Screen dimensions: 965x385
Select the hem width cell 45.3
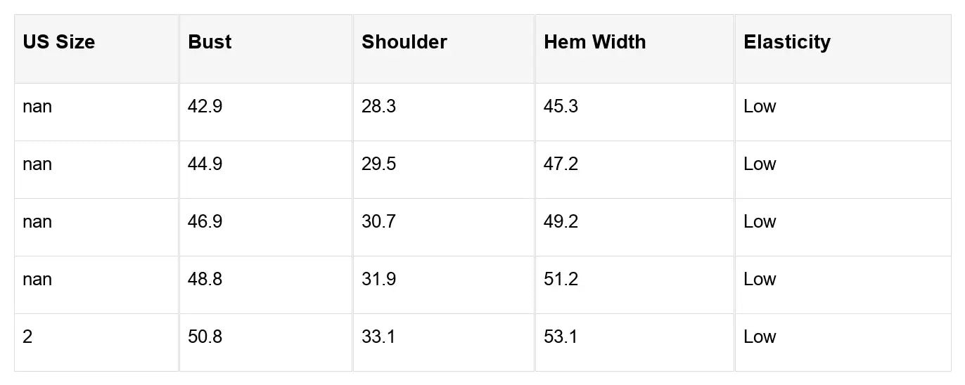point(561,107)
